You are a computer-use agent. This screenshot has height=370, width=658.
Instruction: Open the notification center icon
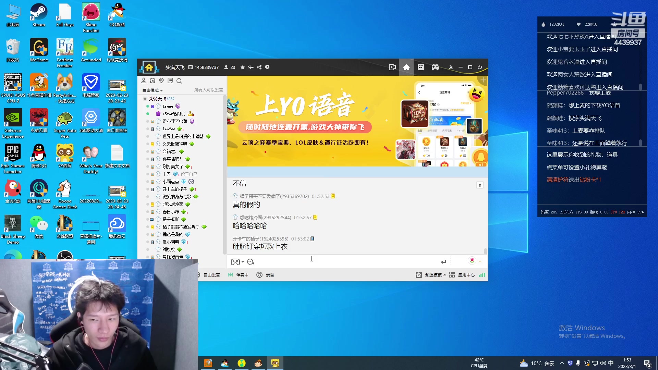647,363
